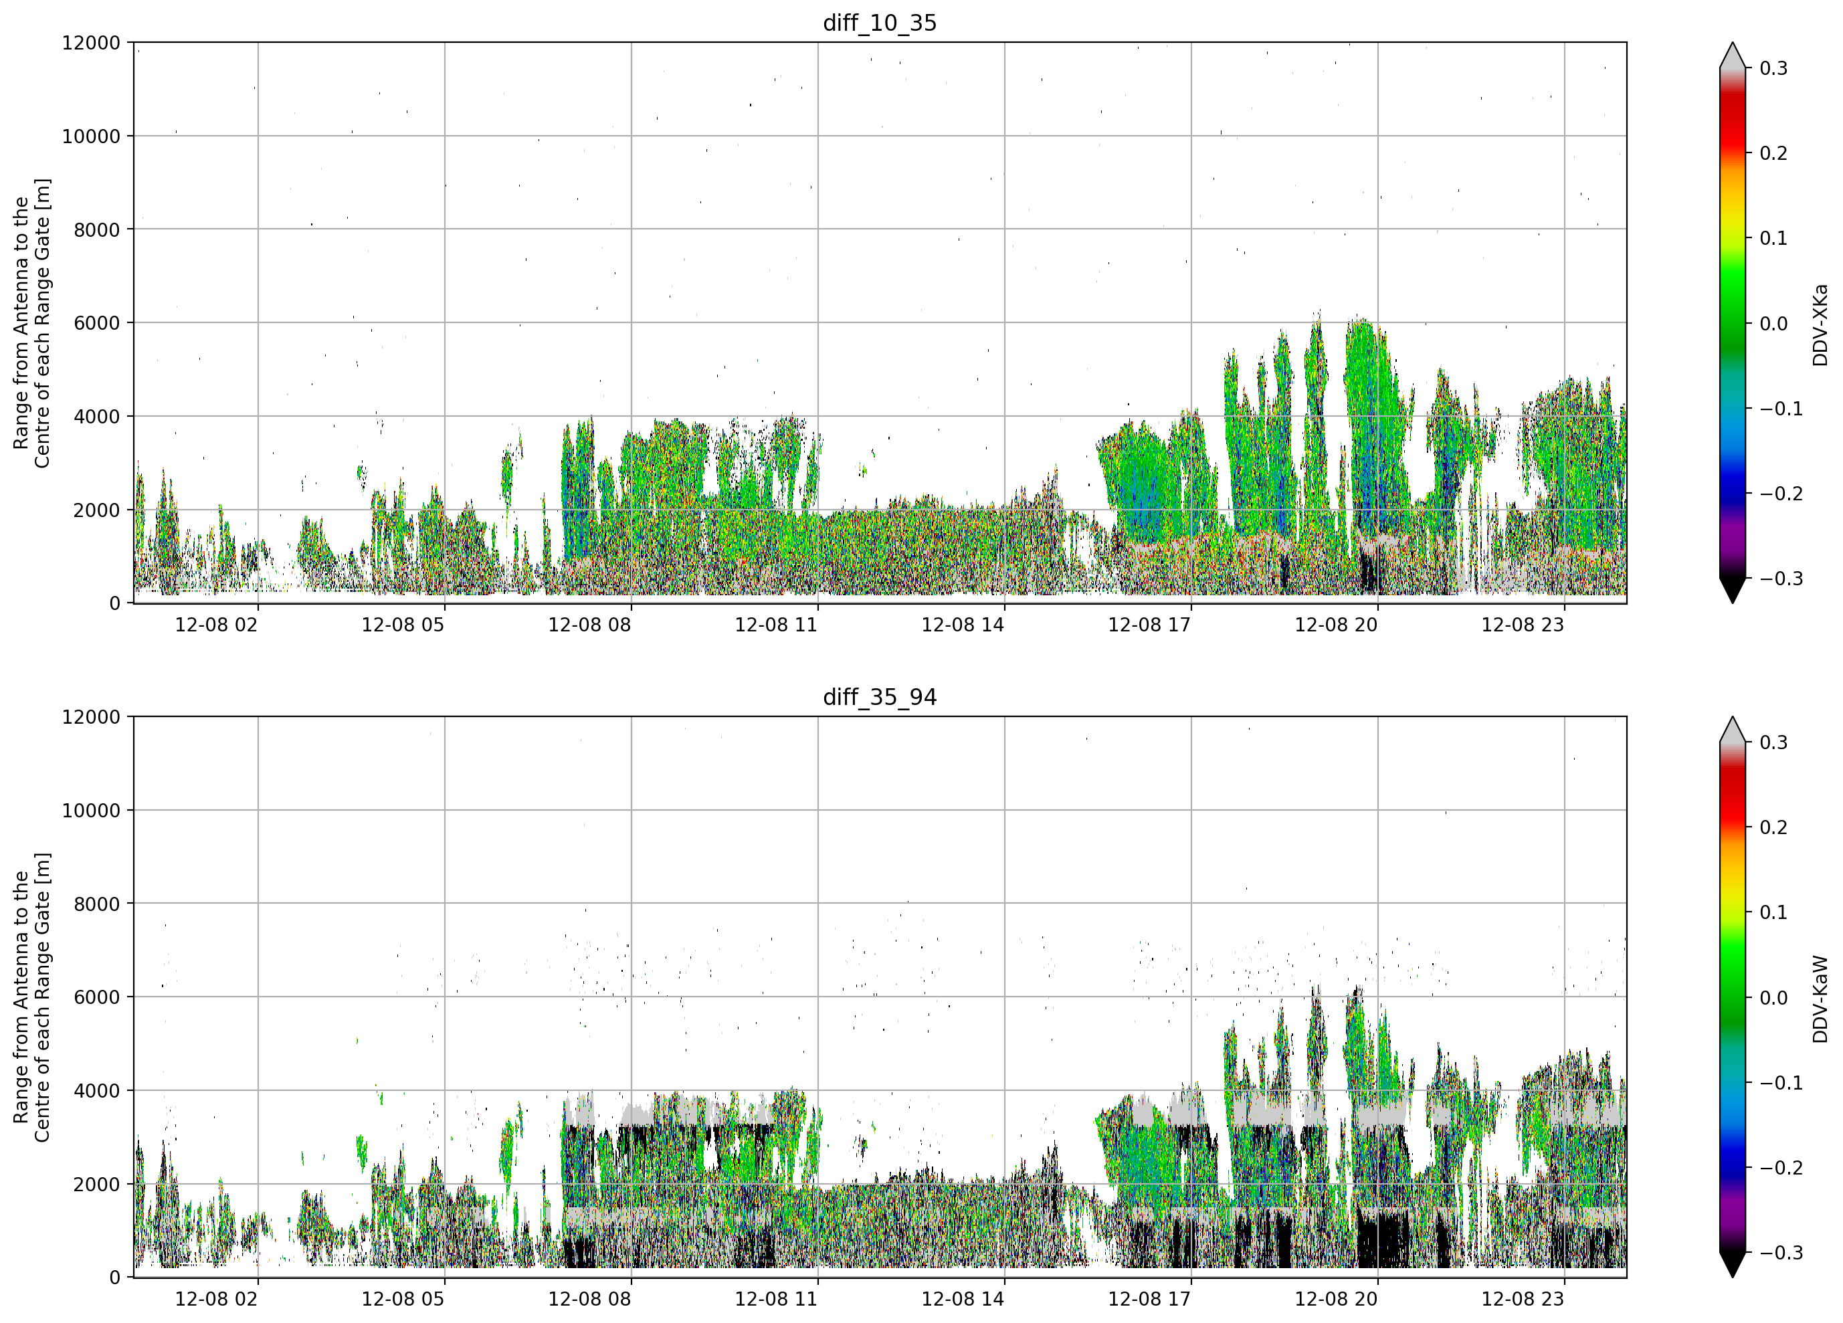This screenshot has height=1323, width=1843.
Task: Click the bottom plot y-axis range title
Action: pyautogui.click(x=31, y=997)
